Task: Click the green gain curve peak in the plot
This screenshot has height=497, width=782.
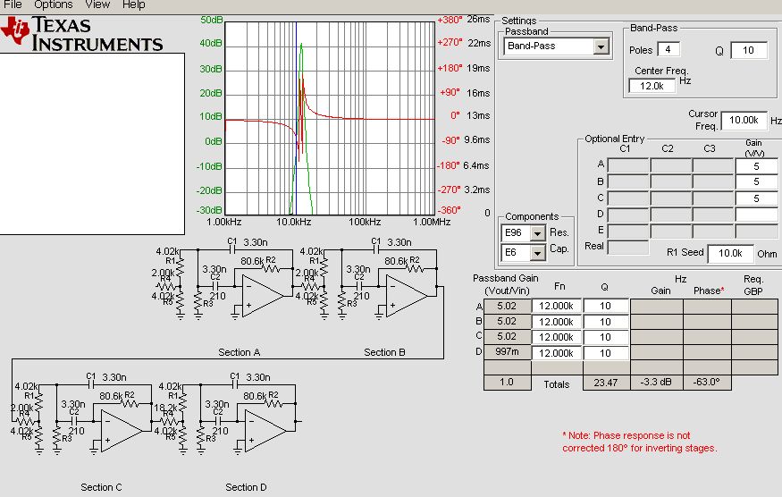Action: [301, 46]
